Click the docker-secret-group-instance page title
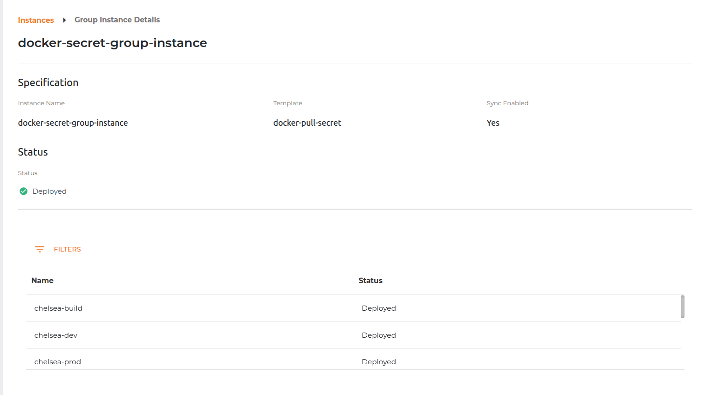Viewport: 705px width, 395px height. click(x=112, y=43)
